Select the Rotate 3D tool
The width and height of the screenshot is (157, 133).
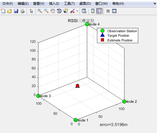point(59,11)
